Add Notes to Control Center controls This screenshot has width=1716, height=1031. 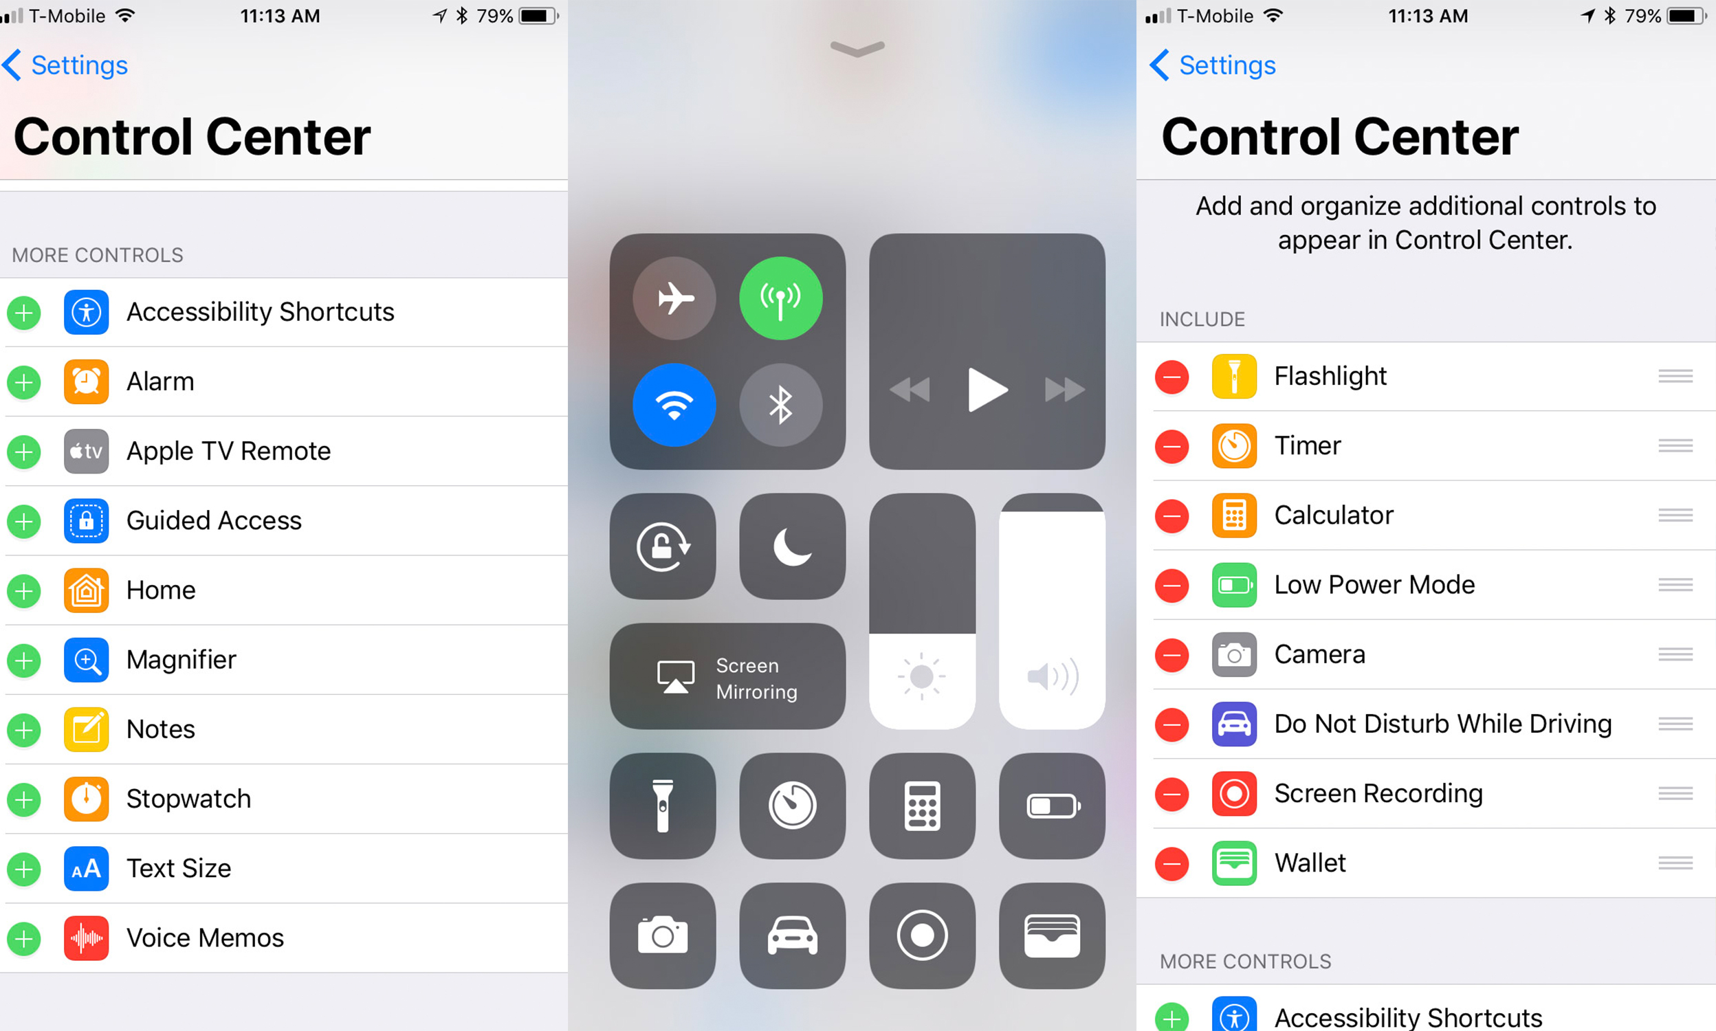click(25, 729)
